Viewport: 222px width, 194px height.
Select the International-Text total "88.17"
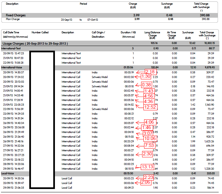click(212, 48)
